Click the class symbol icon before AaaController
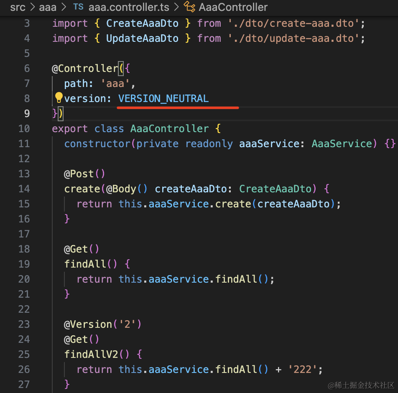 [x=189, y=7]
